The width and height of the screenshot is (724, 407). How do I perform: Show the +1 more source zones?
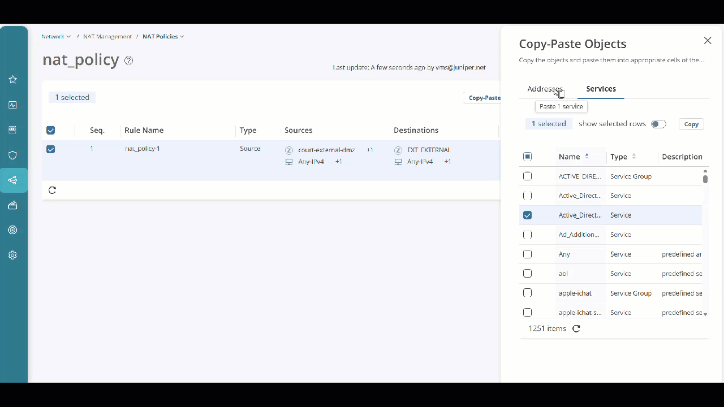pyautogui.click(x=370, y=150)
